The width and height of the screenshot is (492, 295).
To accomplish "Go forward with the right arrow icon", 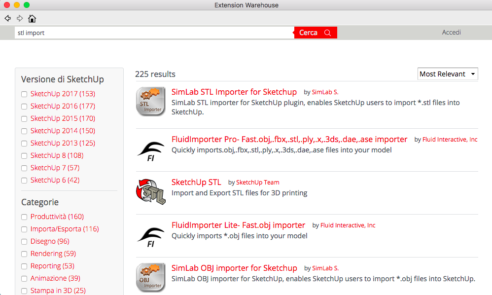I will pyautogui.click(x=20, y=19).
